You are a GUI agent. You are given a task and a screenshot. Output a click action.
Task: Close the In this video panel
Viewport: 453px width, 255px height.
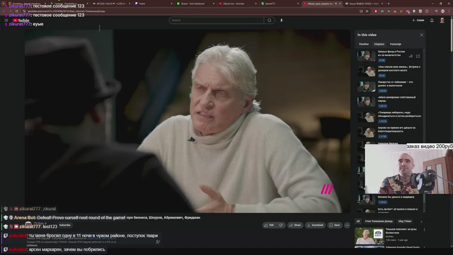tap(422, 35)
